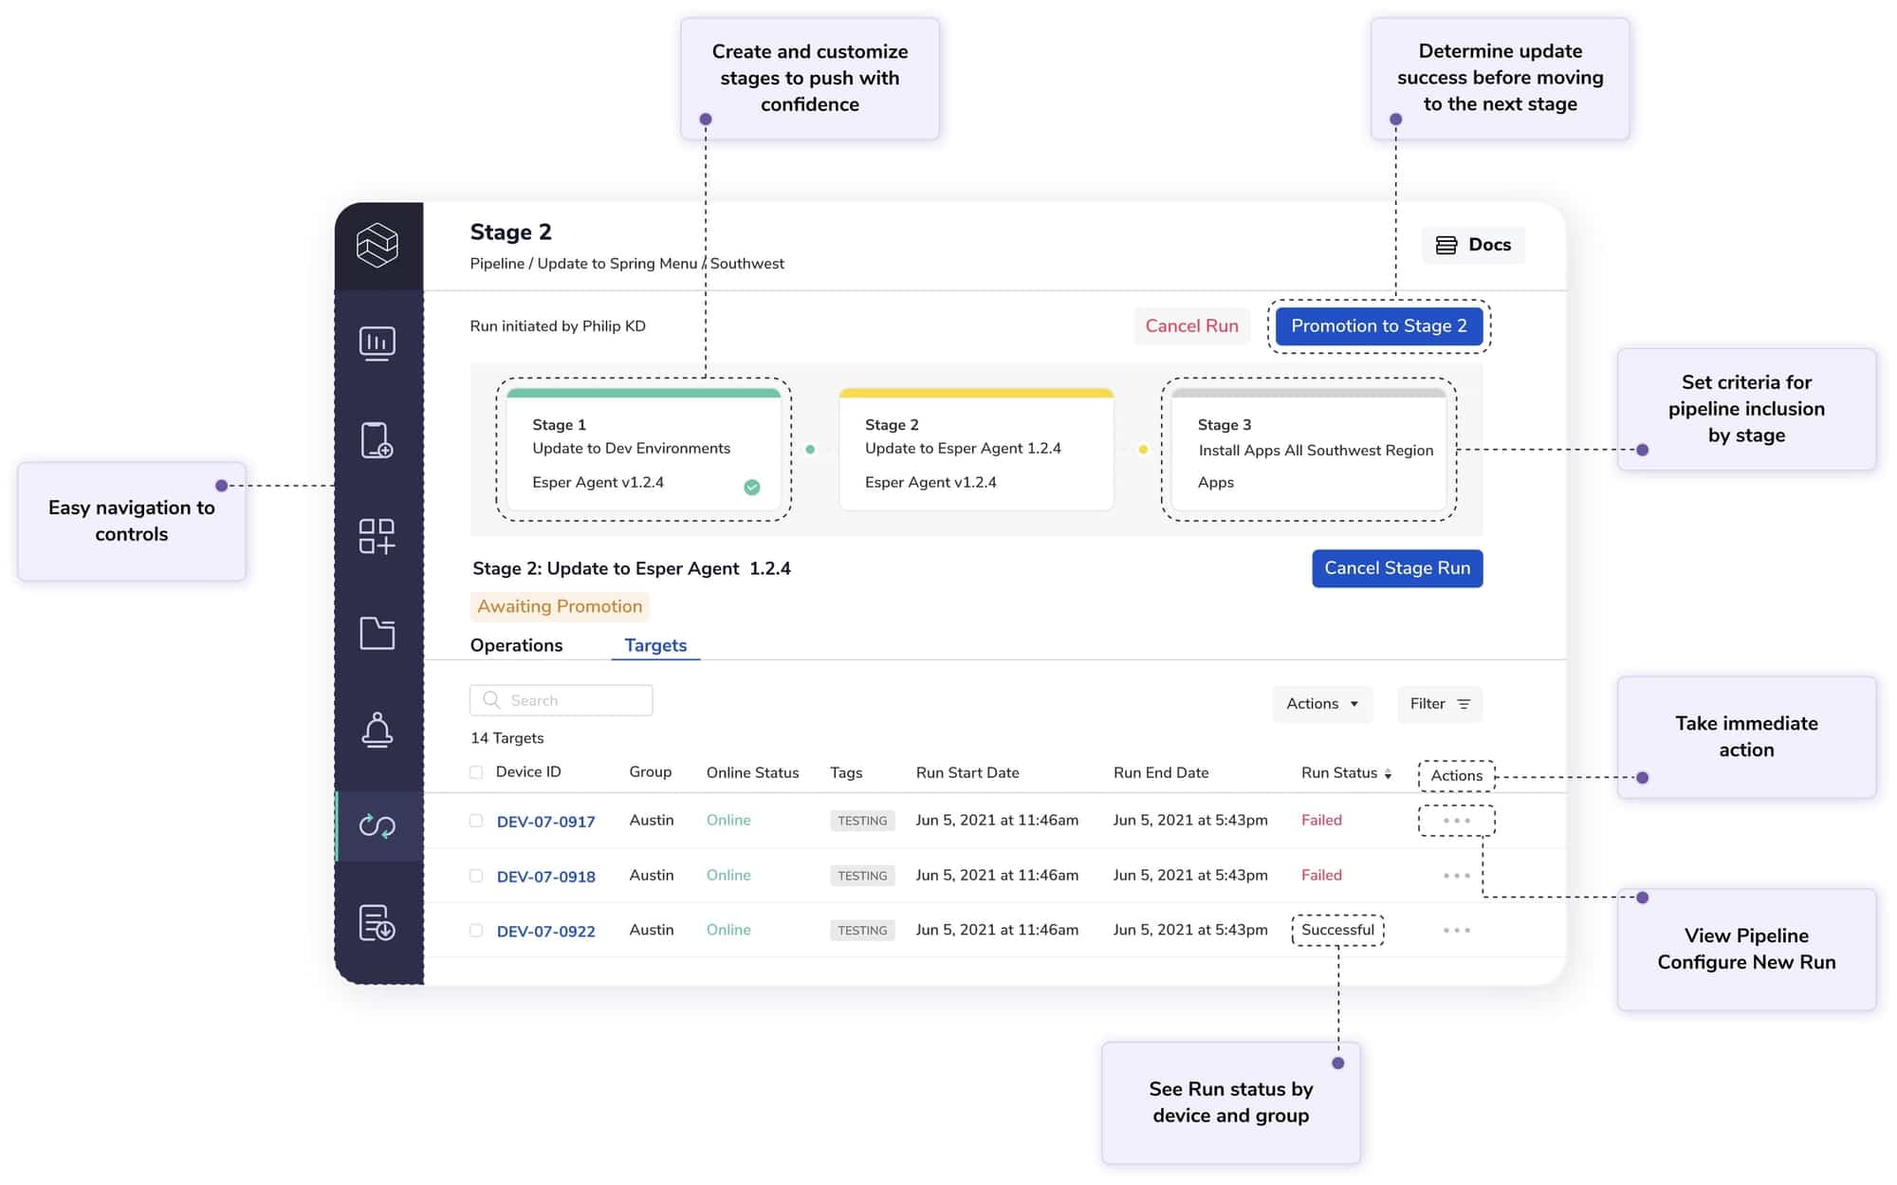This screenshot has height=1185, width=1897.
Task: Click Cancel Stage Run
Action: 1396,567
